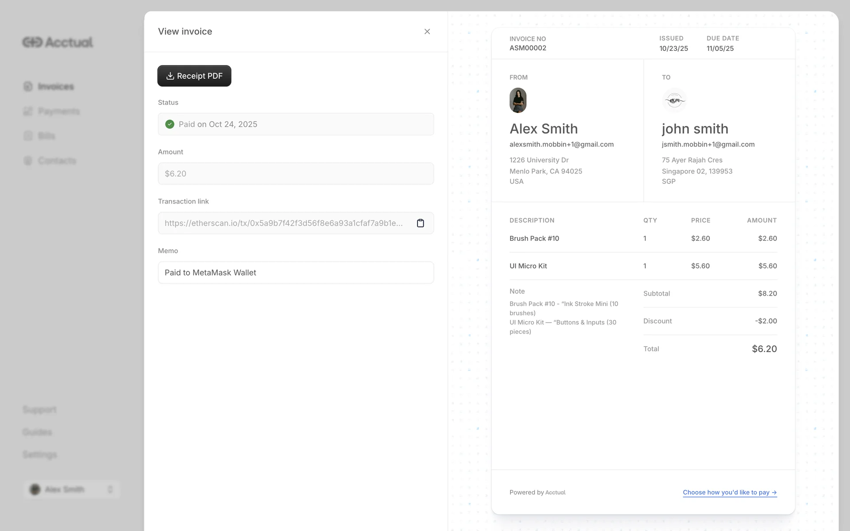Click the green paid status checkmark

point(170,124)
